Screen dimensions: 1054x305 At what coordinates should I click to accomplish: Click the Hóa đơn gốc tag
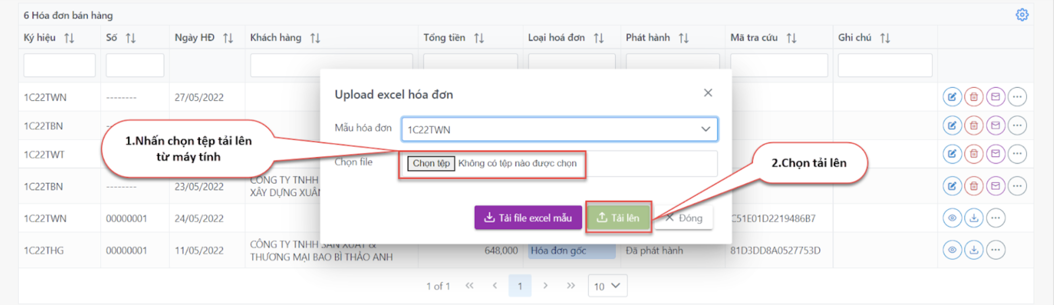(572, 251)
